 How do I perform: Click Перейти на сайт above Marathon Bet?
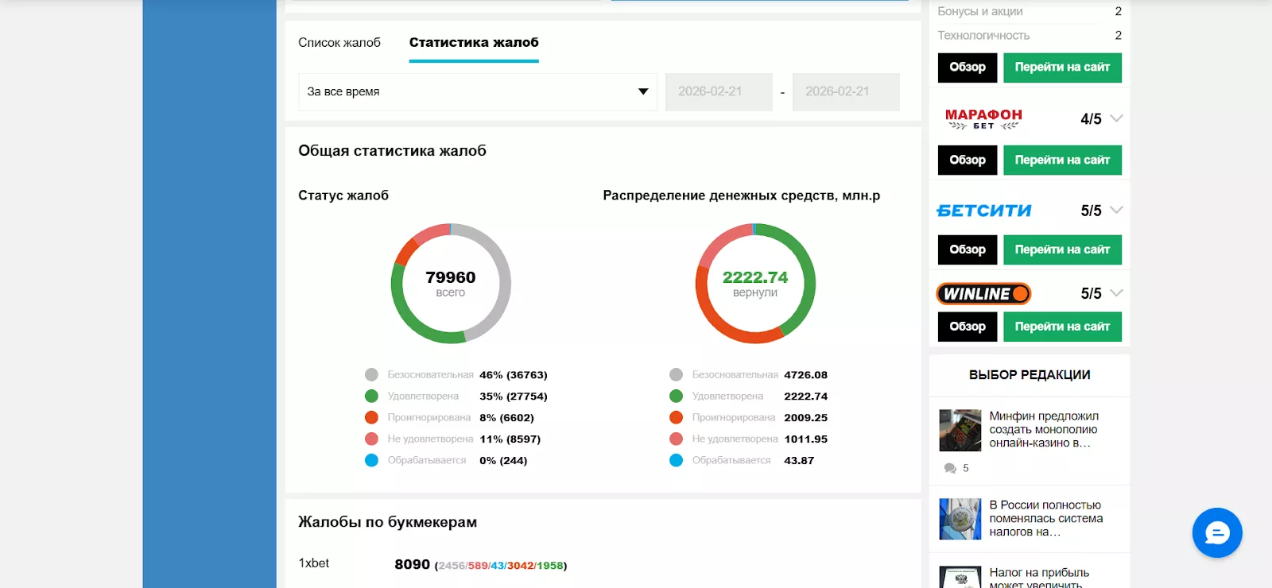(1062, 68)
